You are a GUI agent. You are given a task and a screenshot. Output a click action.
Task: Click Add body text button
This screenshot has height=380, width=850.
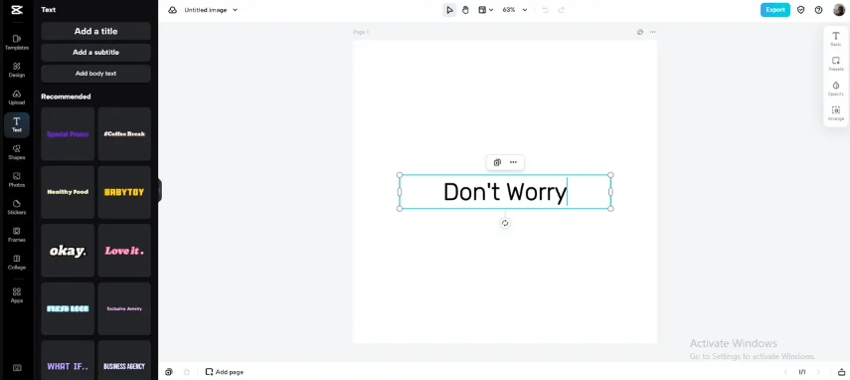tap(96, 74)
